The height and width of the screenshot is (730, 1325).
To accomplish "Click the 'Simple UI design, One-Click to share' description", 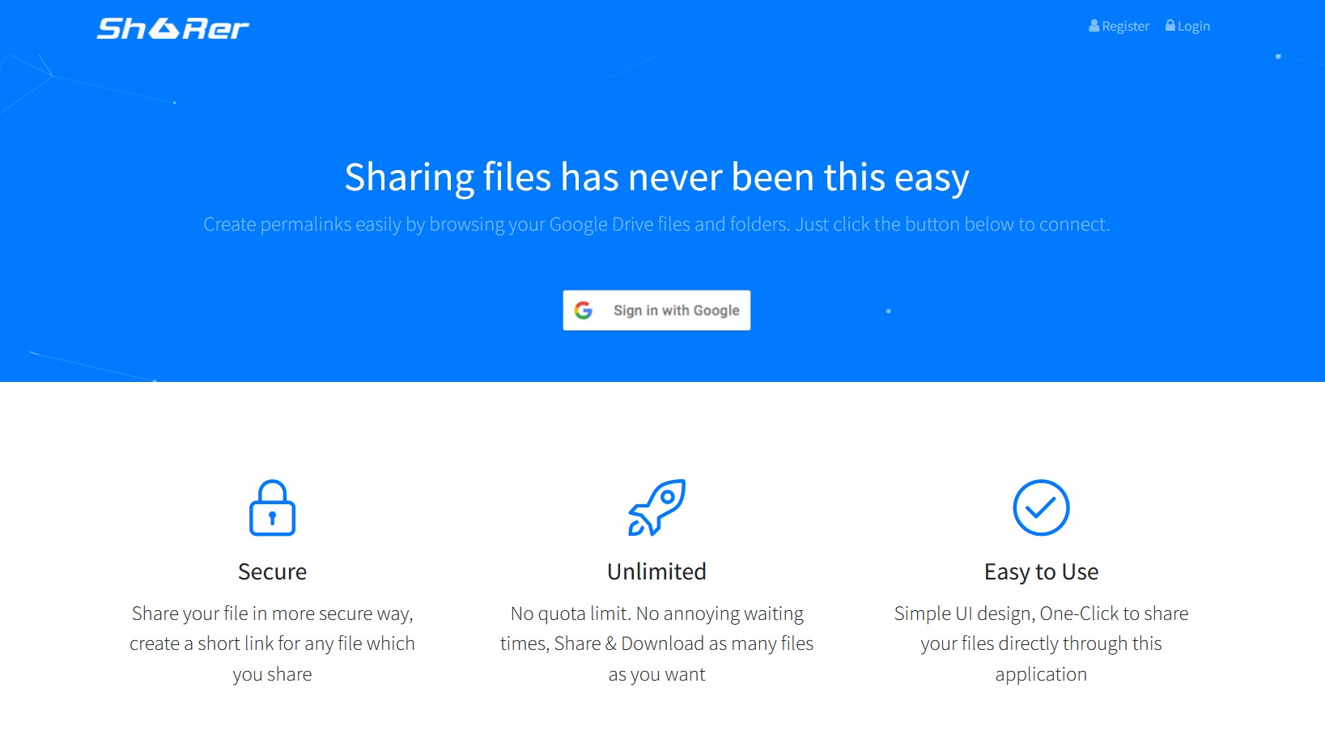I will click(1041, 643).
